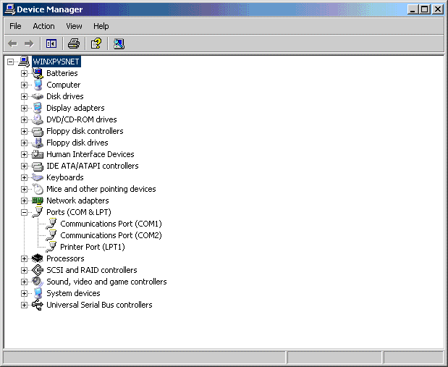448x367 pixels.
Task: Click the Batteries category icon
Action: click(x=38, y=73)
